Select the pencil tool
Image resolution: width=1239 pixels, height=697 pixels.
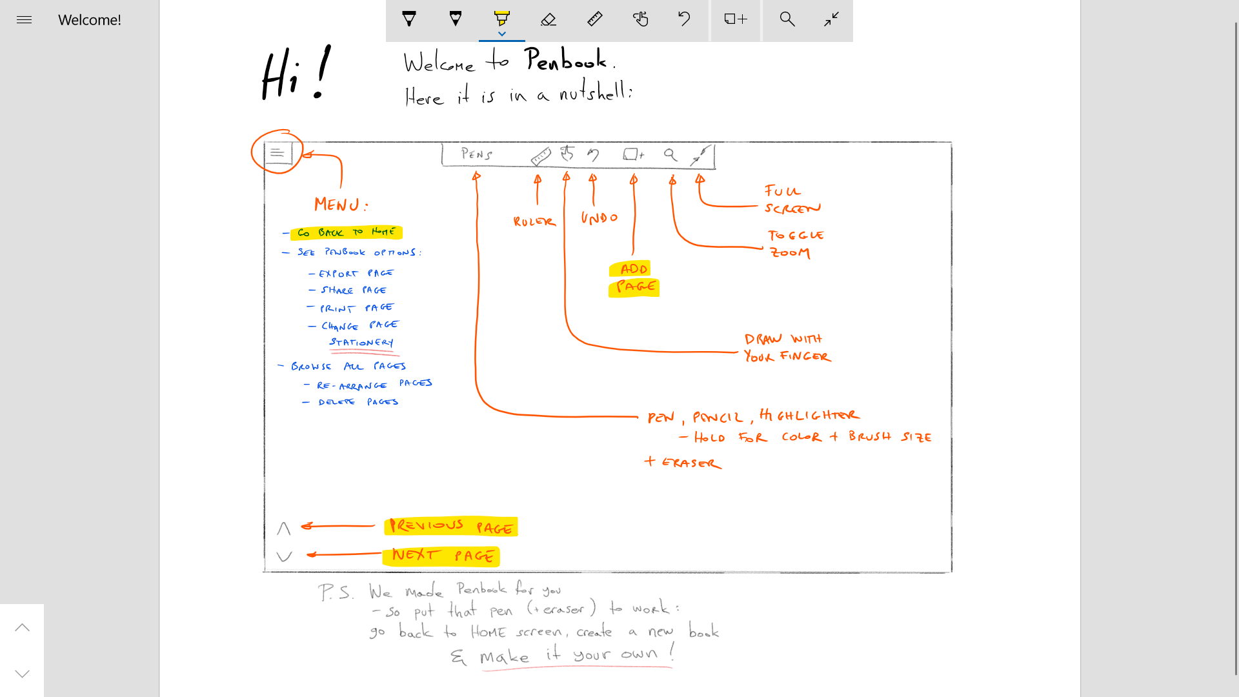coord(456,19)
